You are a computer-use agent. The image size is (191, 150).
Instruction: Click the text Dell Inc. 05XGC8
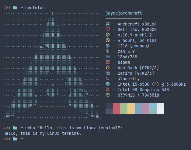(x=137, y=29)
